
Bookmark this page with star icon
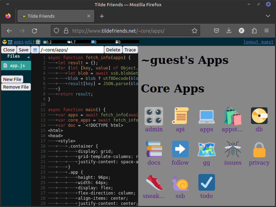tap(195, 31)
